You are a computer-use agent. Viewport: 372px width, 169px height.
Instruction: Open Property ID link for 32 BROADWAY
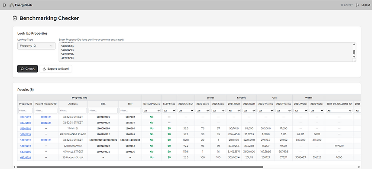[26, 146]
